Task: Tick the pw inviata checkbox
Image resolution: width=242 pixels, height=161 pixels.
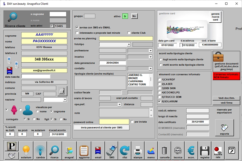Action: click(x=132, y=122)
